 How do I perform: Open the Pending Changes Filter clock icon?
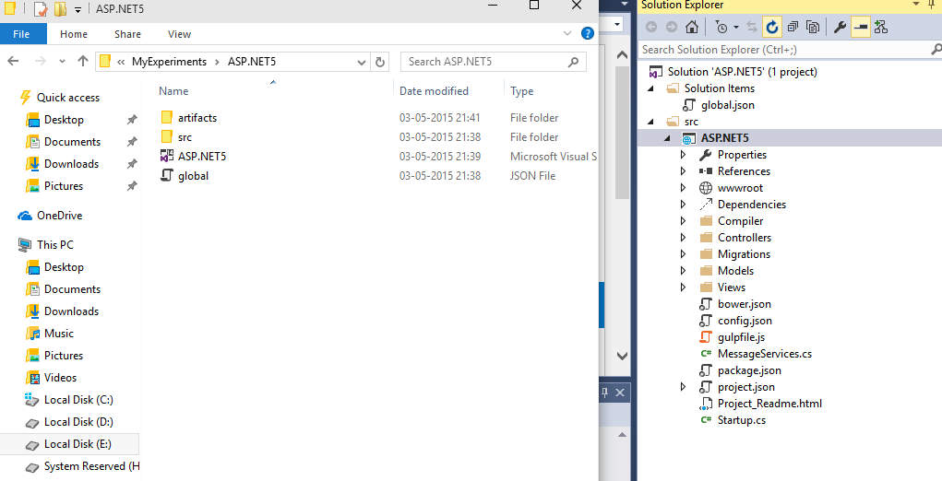[x=721, y=27]
